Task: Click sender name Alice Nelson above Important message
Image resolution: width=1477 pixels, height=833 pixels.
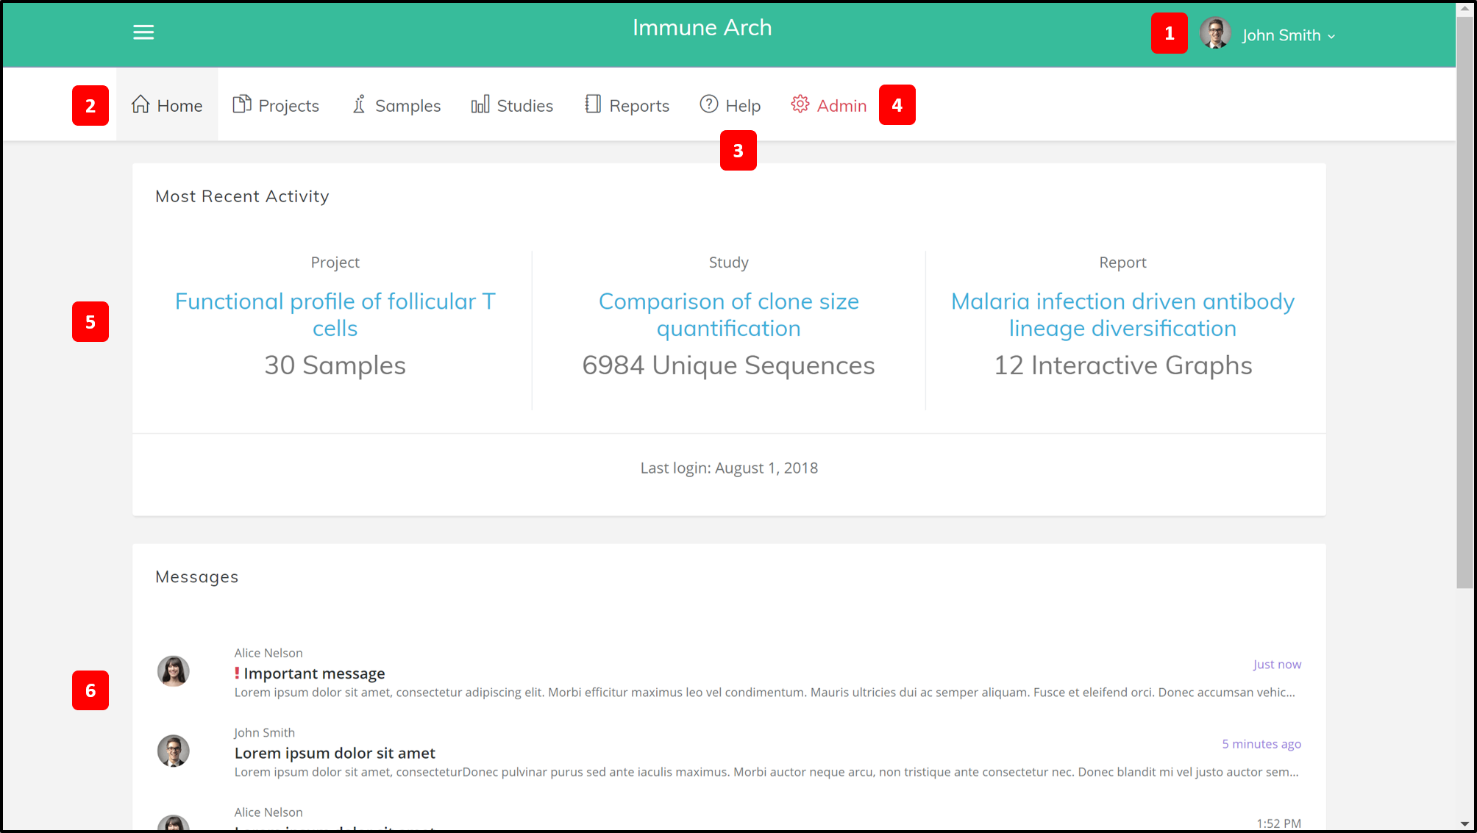Action: (268, 653)
